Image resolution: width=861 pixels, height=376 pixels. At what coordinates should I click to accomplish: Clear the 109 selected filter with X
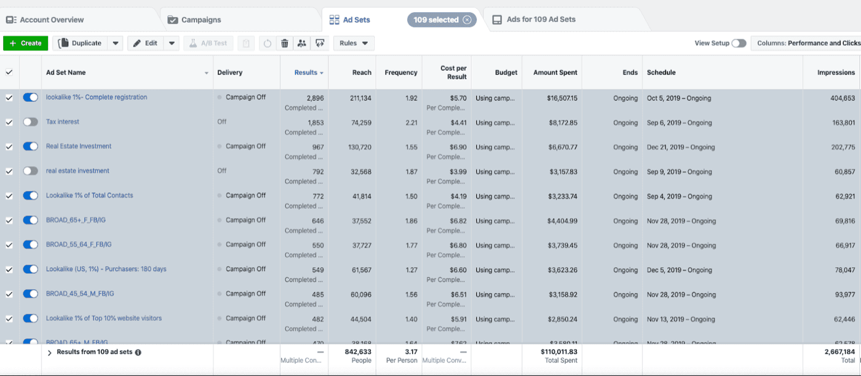467,20
